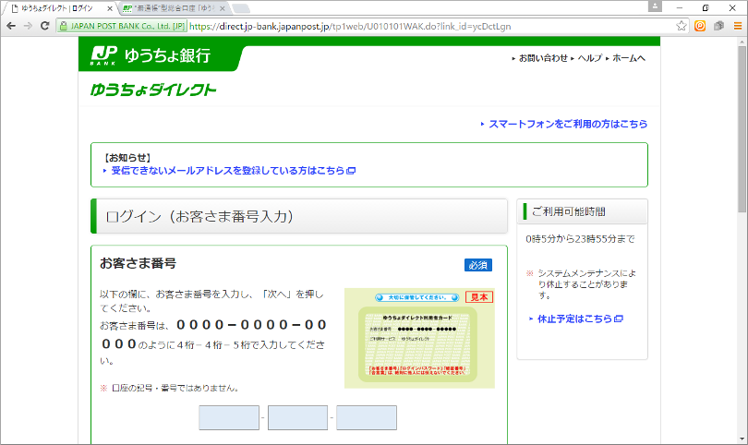Click the 必須 required badge
748x445 pixels.
click(x=478, y=265)
